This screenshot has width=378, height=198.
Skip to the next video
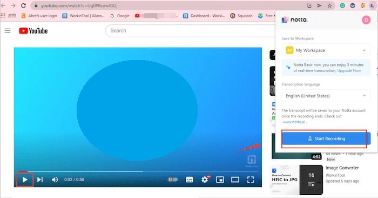[40, 180]
